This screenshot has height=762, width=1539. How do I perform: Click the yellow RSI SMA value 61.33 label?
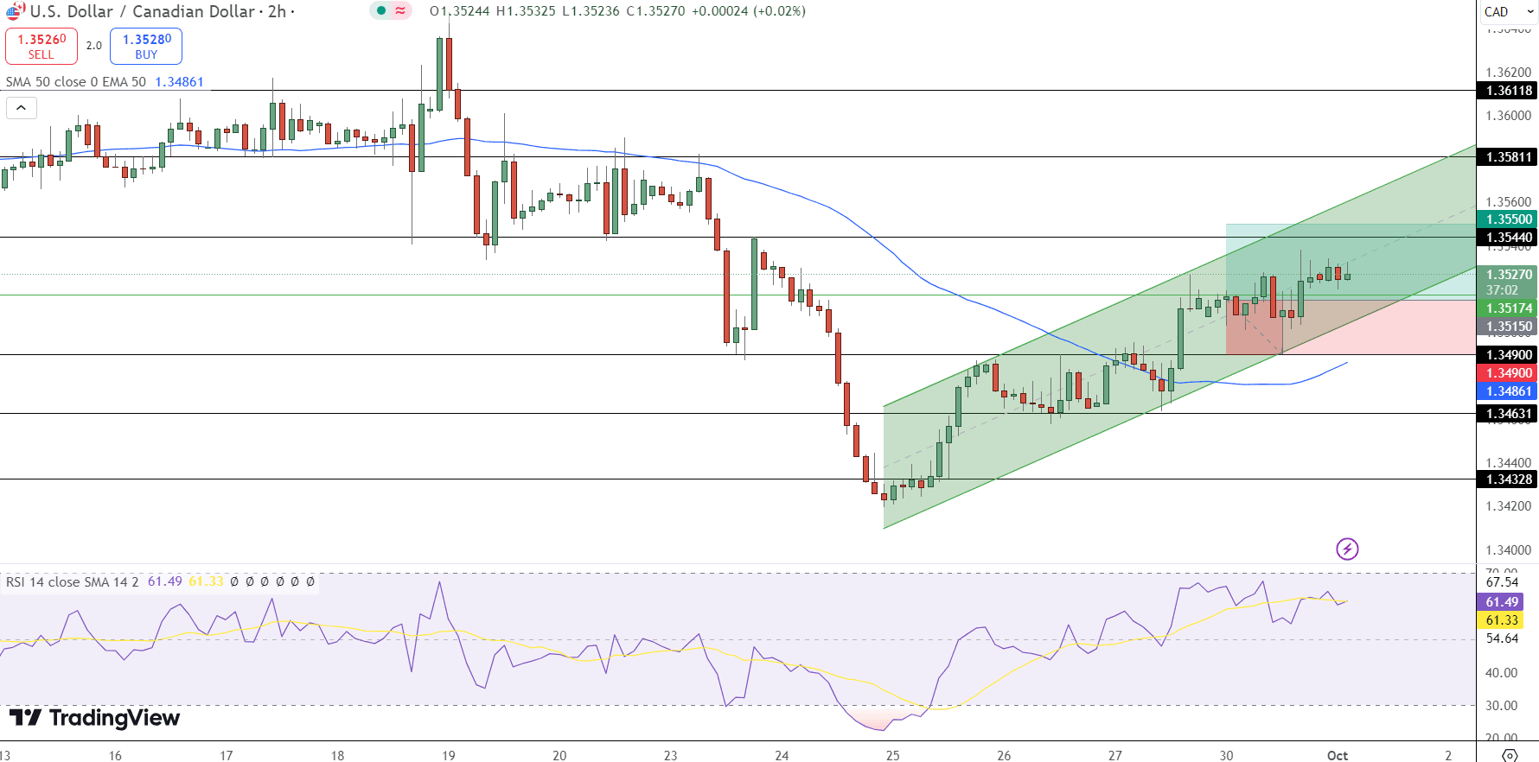pyautogui.click(x=1501, y=620)
